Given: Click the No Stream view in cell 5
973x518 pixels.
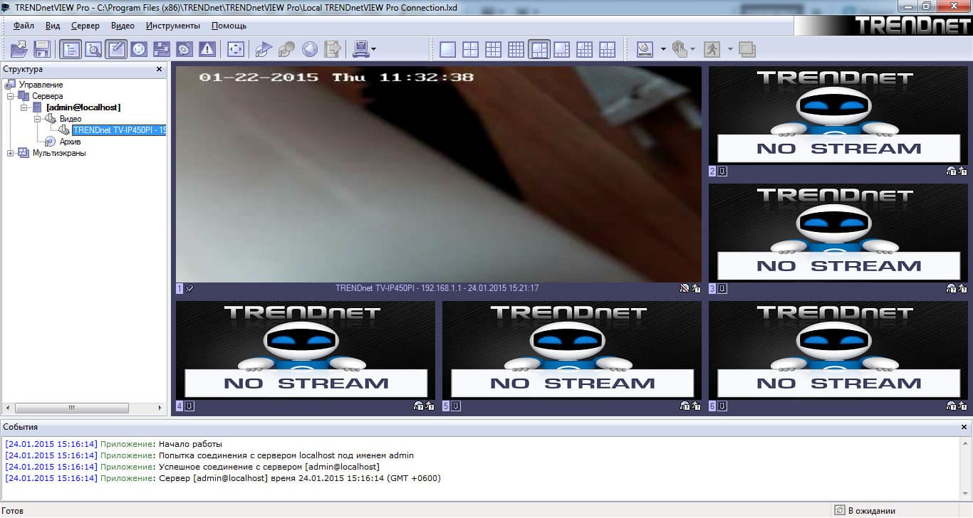Looking at the screenshot, I should point(572,351).
